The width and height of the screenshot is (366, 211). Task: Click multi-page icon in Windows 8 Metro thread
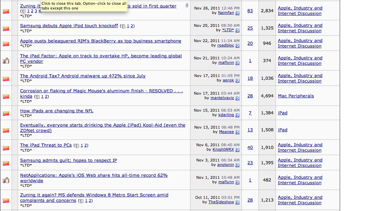[81, 201]
